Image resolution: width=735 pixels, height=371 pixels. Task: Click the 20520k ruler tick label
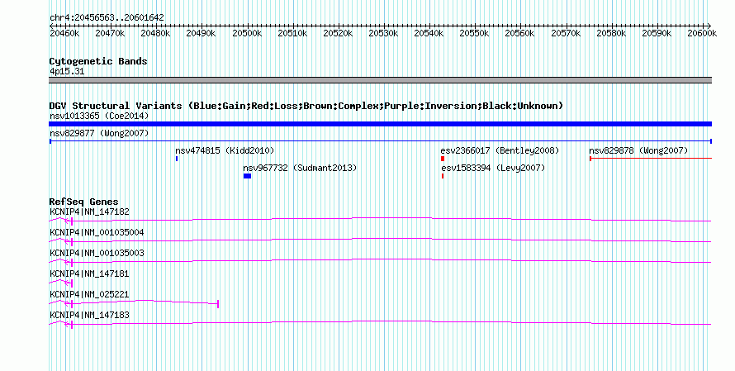click(338, 33)
